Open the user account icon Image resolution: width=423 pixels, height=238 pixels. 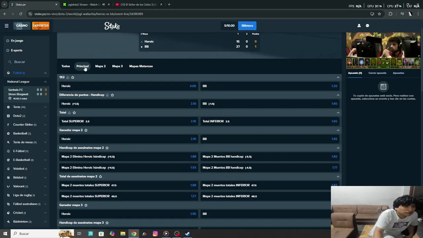click(359, 25)
